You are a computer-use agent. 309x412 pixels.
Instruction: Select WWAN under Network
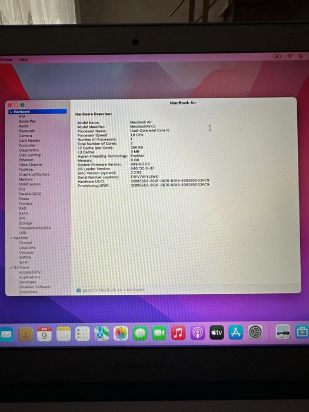(25, 258)
